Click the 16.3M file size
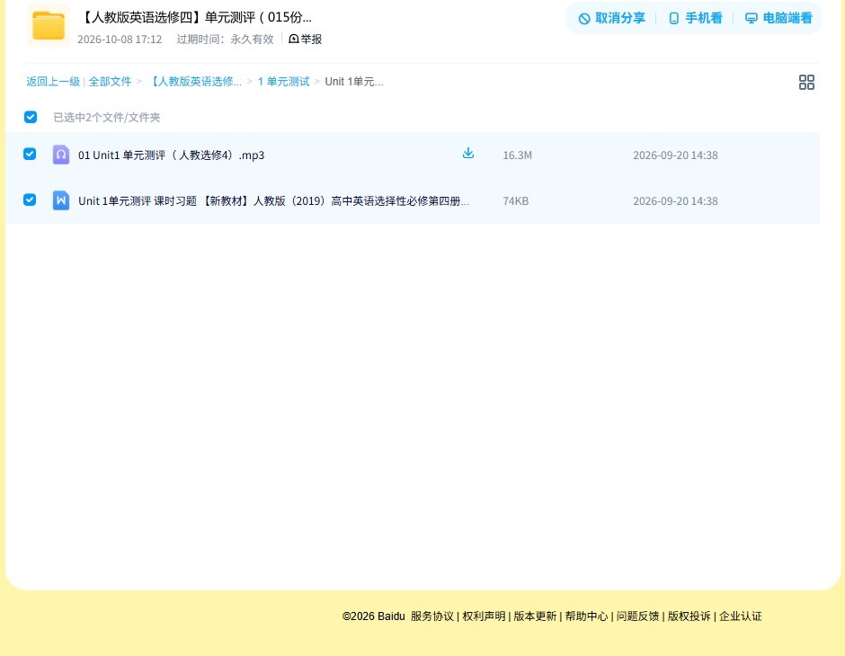845x656 pixels. click(518, 155)
